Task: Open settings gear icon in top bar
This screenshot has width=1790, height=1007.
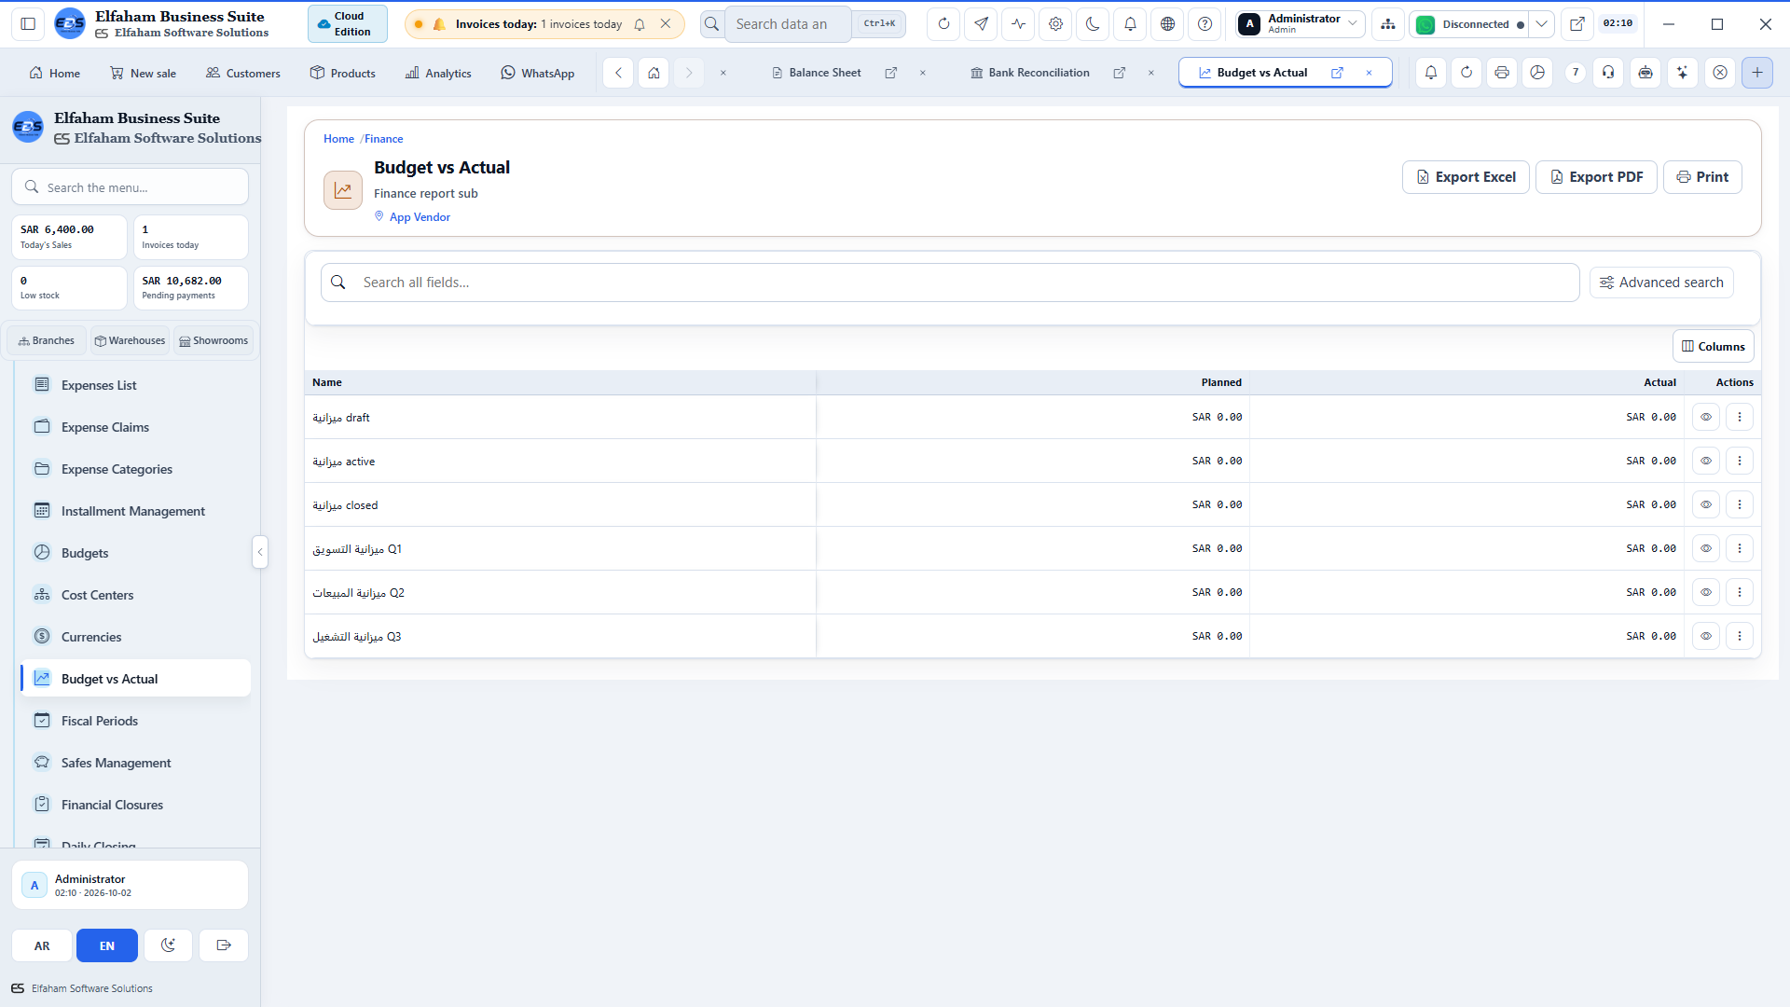Action: coord(1055,24)
